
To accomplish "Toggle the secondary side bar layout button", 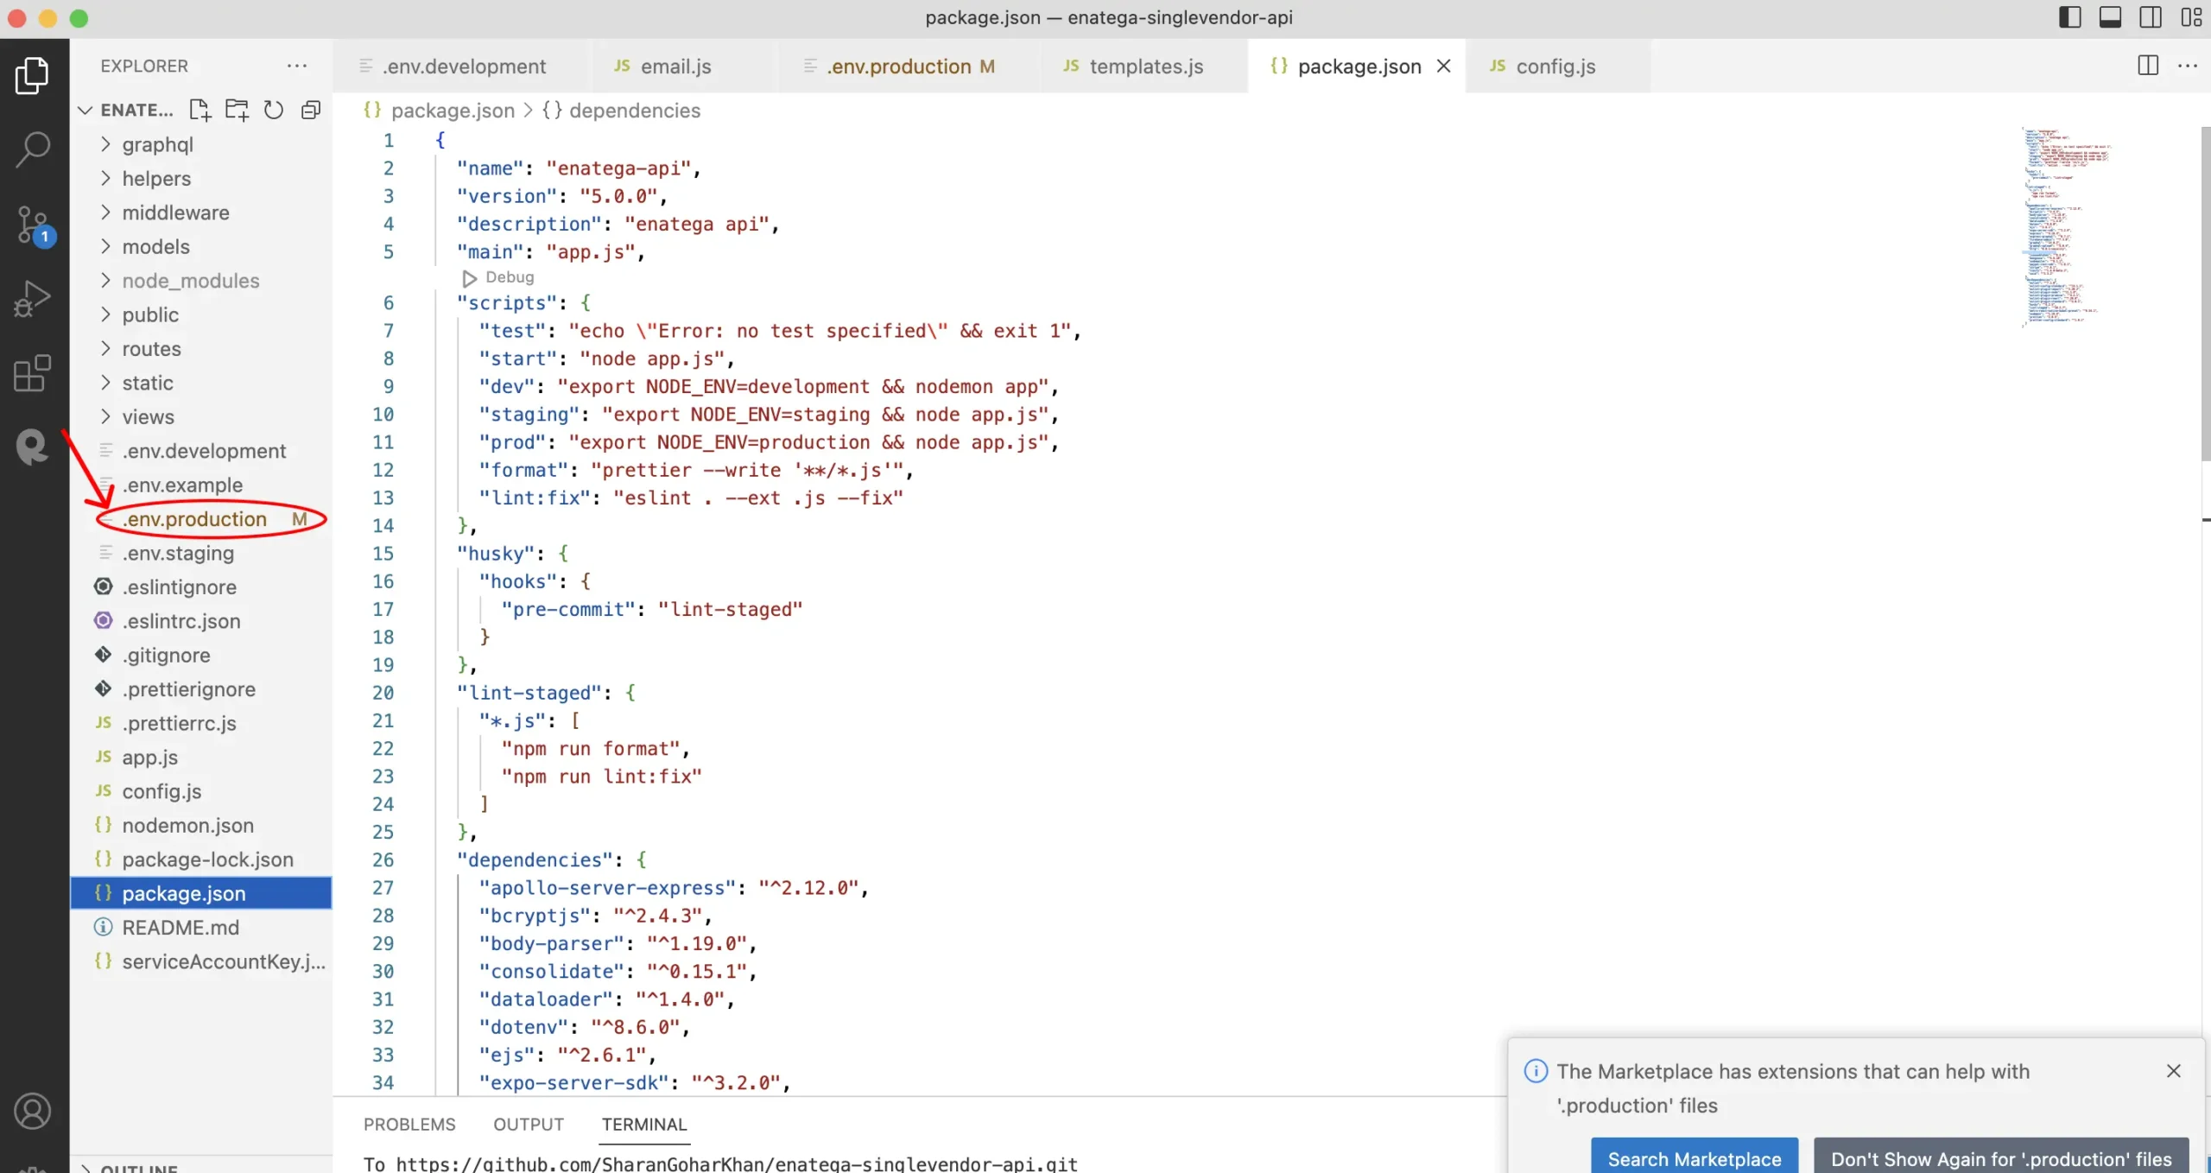I will tap(2151, 17).
